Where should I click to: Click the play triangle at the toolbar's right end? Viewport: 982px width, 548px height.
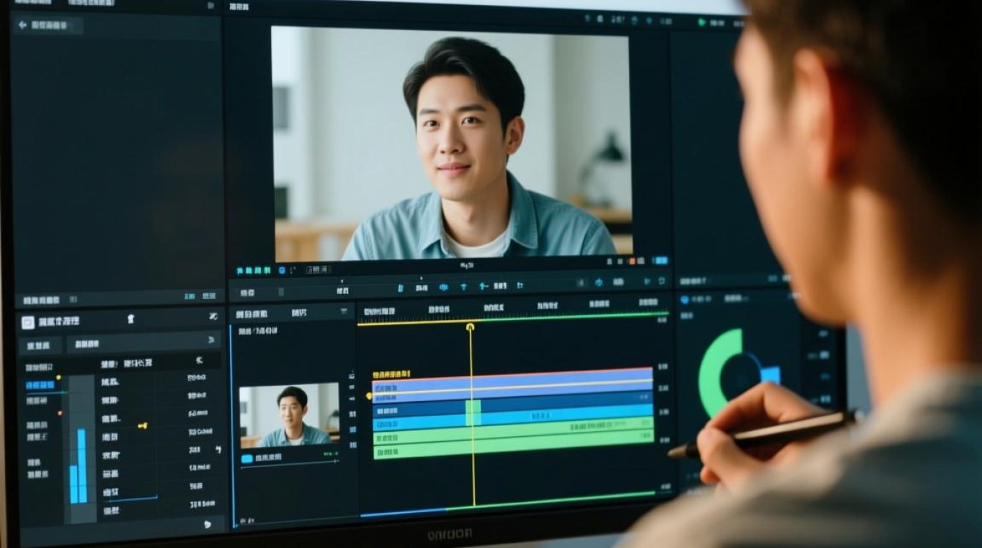pyautogui.click(x=647, y=281)
